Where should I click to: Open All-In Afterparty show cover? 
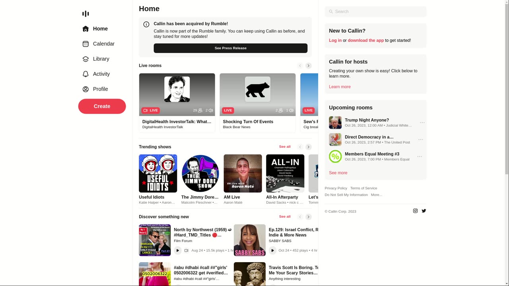(x=285, y=174)
